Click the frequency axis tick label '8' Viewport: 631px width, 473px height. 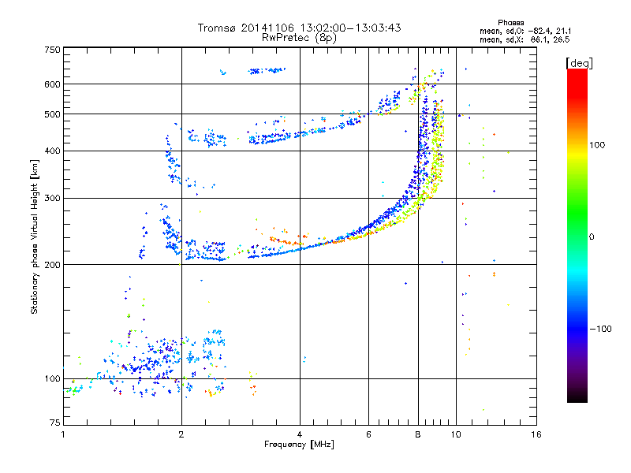418,434
